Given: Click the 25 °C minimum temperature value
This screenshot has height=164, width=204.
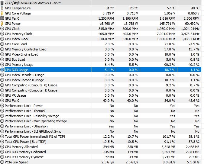Looking at the screenshot, I should tap(134, 8).
